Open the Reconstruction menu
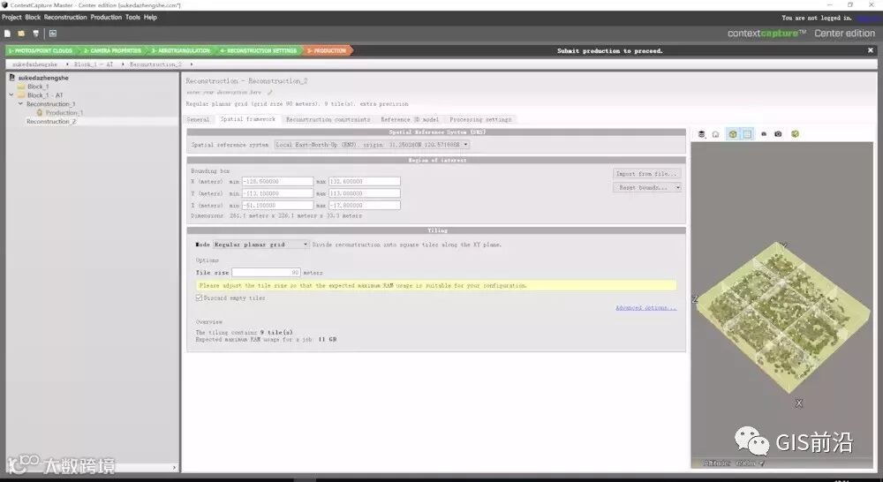The height and width of the screenshot is (482, 883). coord(65,18)
